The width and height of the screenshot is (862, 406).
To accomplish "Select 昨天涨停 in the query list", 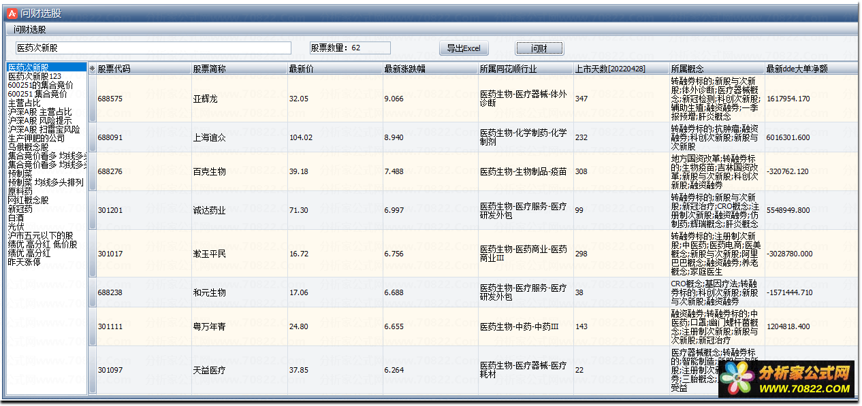I will [24, 262].
